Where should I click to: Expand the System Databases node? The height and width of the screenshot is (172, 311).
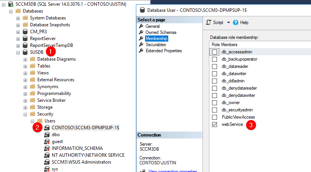[18, 18]
